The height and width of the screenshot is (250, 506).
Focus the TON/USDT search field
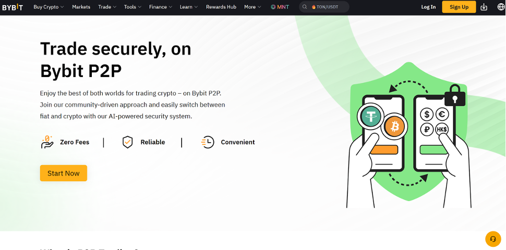coord(324,7)
